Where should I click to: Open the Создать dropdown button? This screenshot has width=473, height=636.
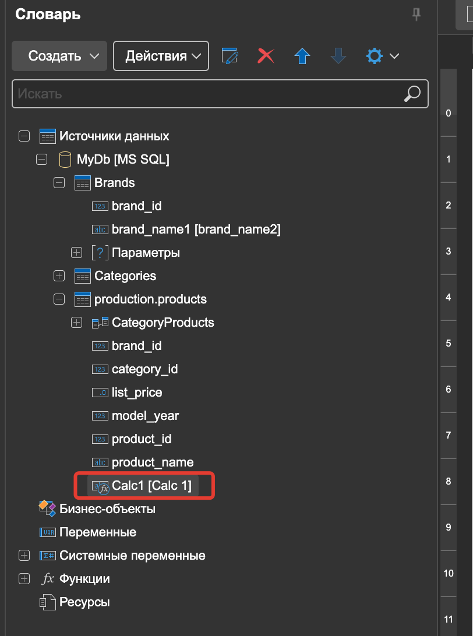tap(59, 56)
